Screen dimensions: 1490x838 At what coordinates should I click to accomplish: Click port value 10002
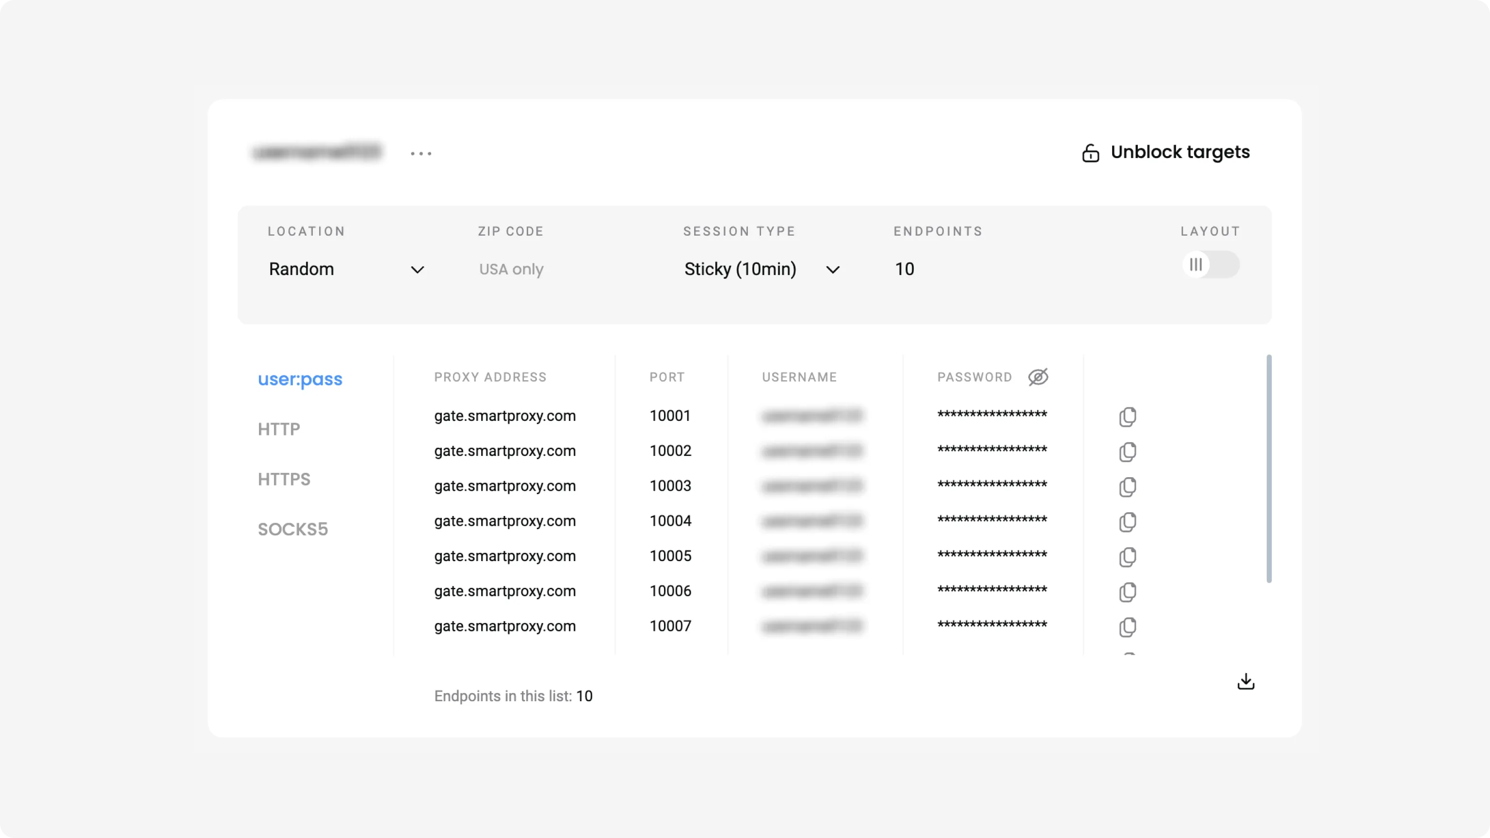pyautogui.click(x=670, y=451)
